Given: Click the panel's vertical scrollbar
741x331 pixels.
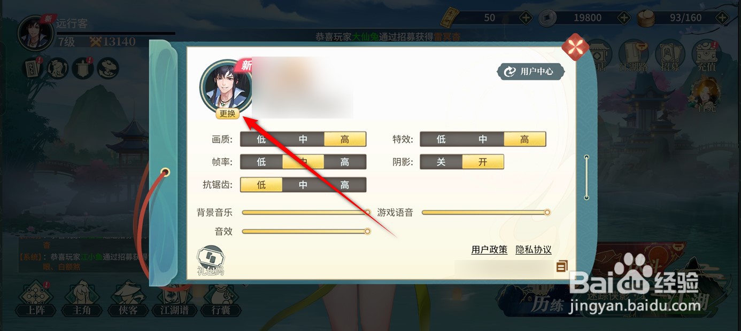Looking at the screenshot, I should (x=586, y=178).
